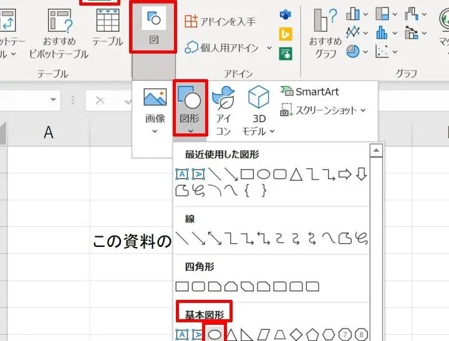Select the diamond in 基本図形

pyautogui.click(x=296, y=334)
